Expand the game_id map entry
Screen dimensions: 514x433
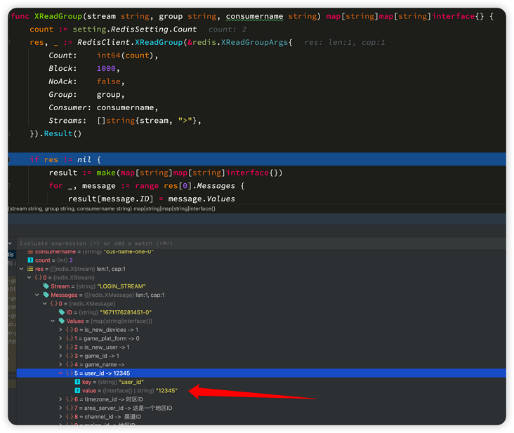coord(61,356)
